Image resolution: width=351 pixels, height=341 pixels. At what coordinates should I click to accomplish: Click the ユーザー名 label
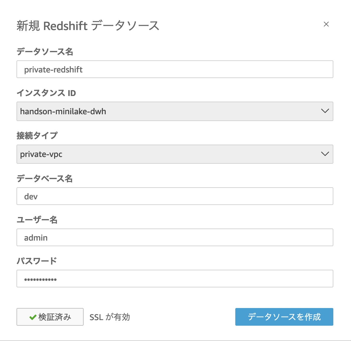pos(37,220)
